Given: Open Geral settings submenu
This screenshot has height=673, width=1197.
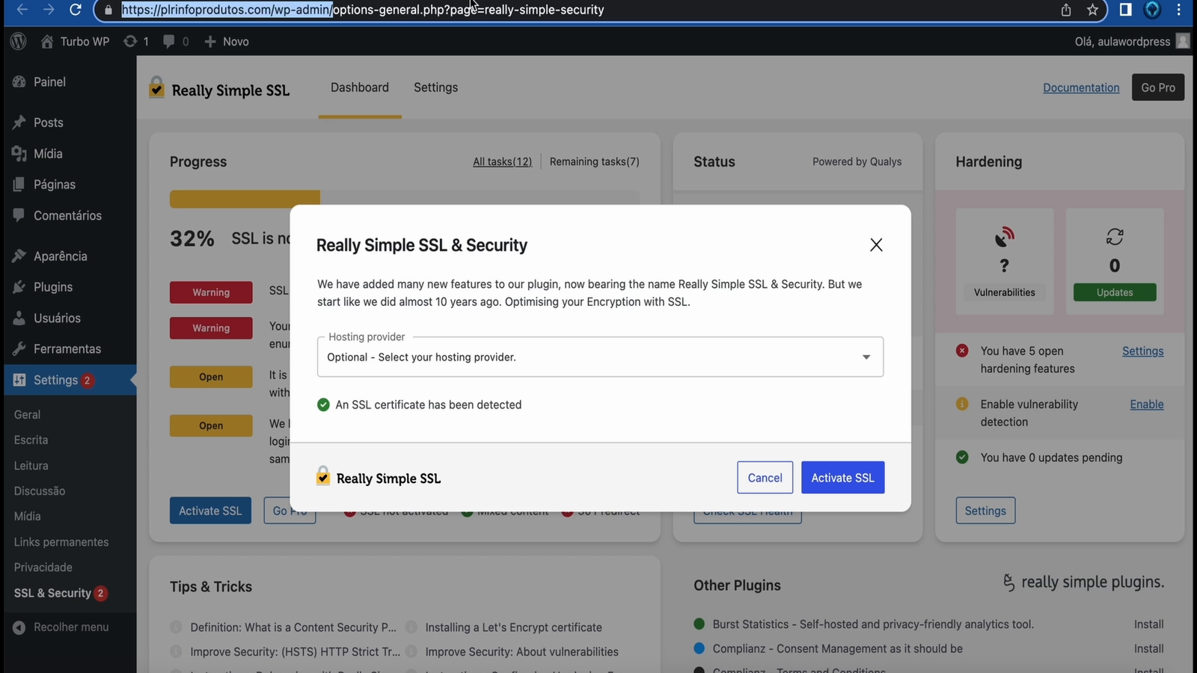Looking at the screenshot, I should [27, 414].
